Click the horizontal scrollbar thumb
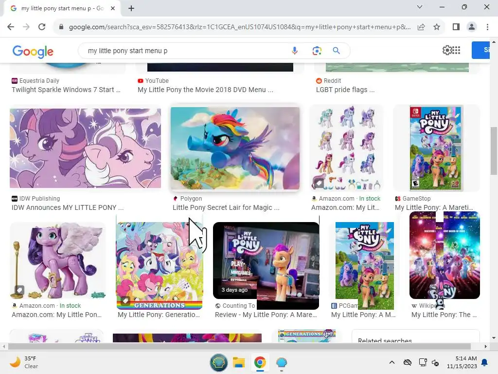Image resolution: width=498 pixels, height=374 pixels. coord(239,346)
